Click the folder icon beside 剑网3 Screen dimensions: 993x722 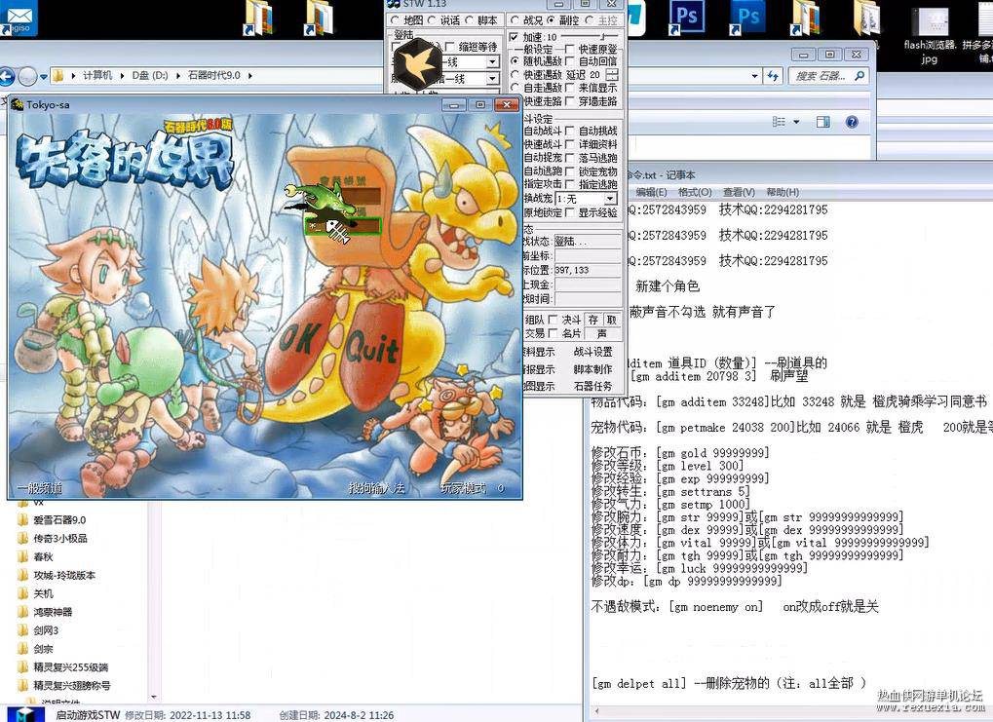coord(23,630)
